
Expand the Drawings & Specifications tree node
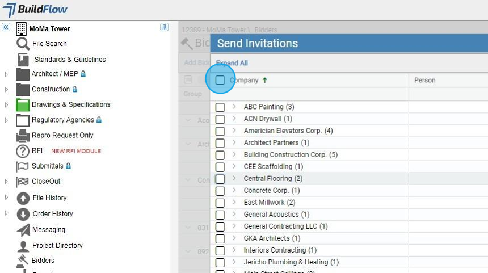[x=6, y=105]
